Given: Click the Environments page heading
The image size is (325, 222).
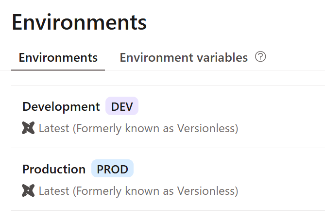Looking at the screenshot, I should pos(79,22).
